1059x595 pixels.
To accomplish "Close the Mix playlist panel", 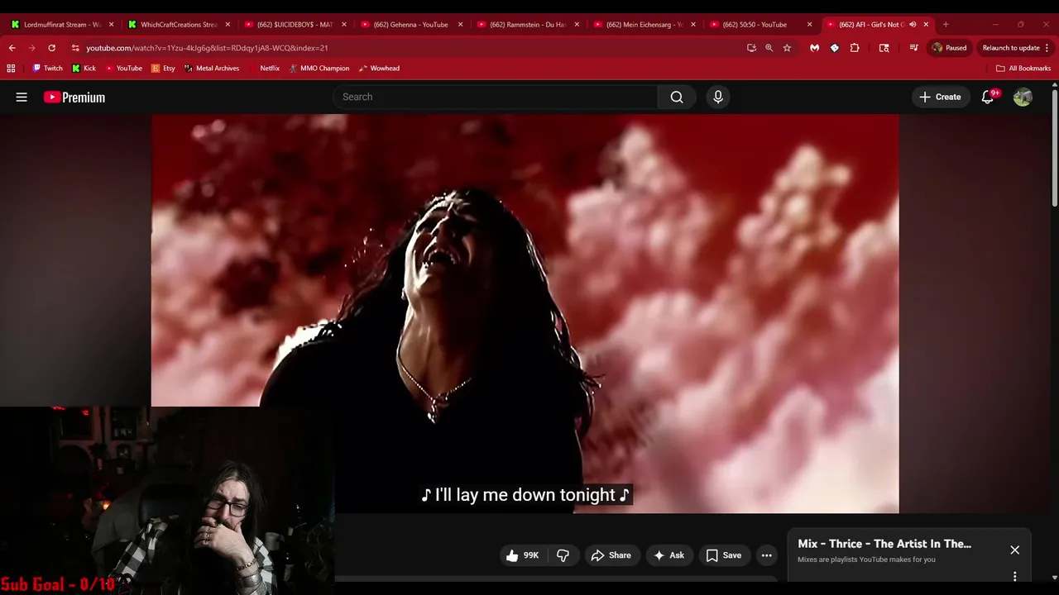I will (x=1015, y=550).
